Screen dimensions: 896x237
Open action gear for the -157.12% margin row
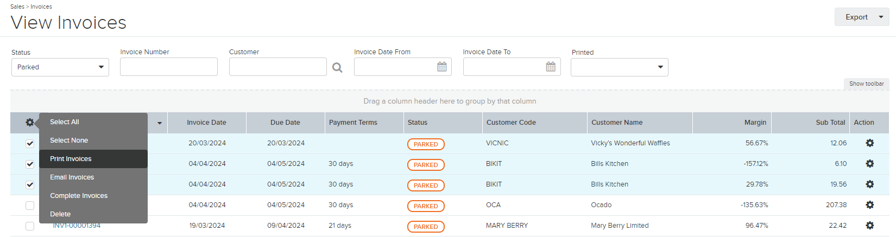pyautogui.click(x=869, y=164)
